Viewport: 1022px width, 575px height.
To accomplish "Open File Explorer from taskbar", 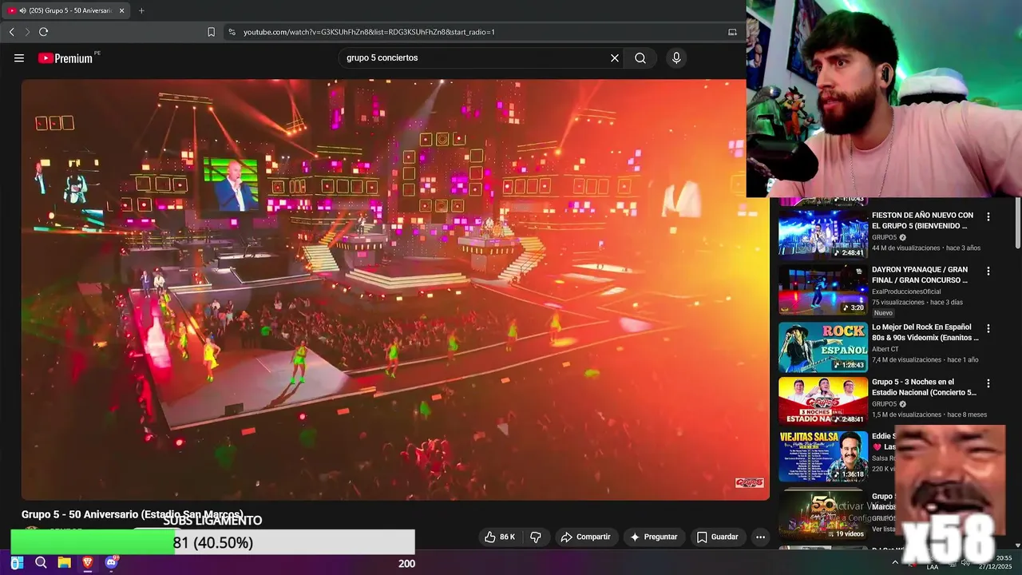I will point(64,563).
